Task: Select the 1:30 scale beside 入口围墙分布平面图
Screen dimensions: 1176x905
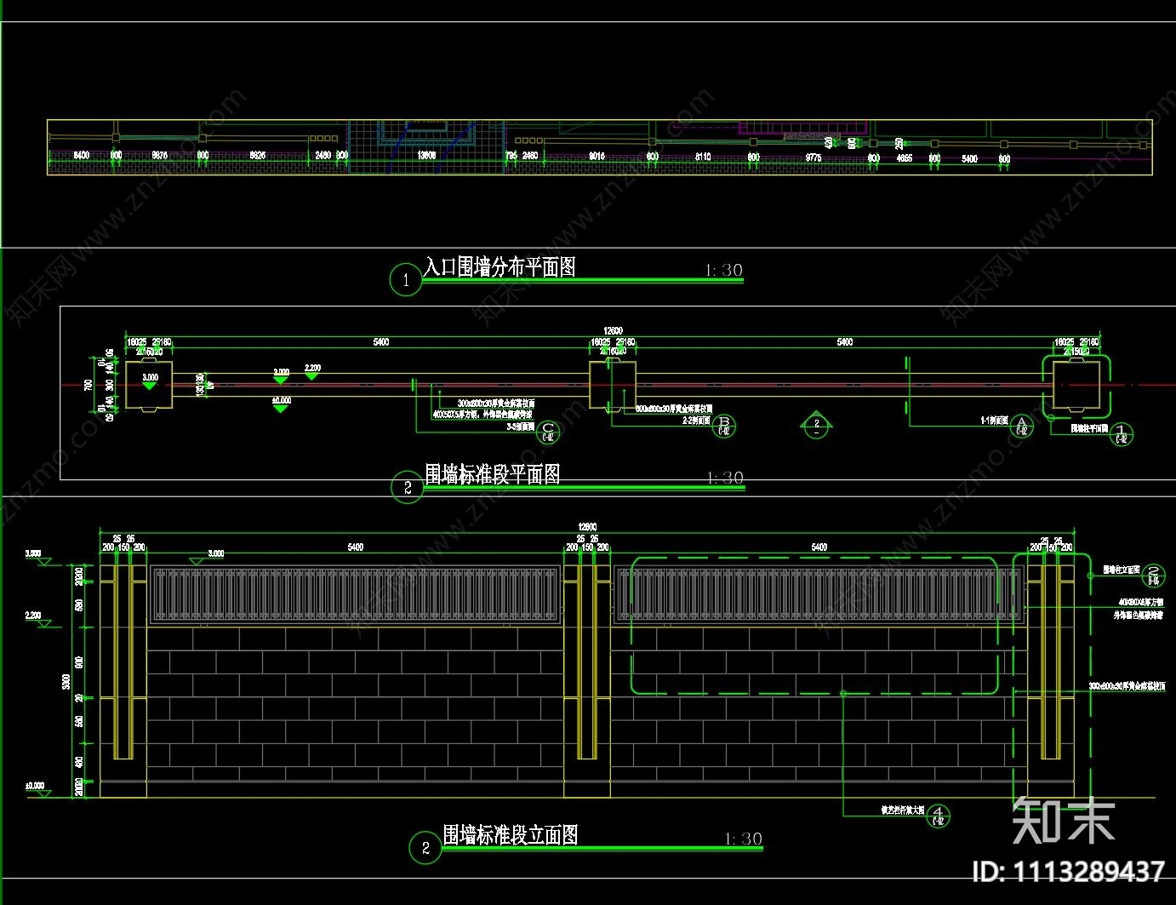Action: pos(724,271)
